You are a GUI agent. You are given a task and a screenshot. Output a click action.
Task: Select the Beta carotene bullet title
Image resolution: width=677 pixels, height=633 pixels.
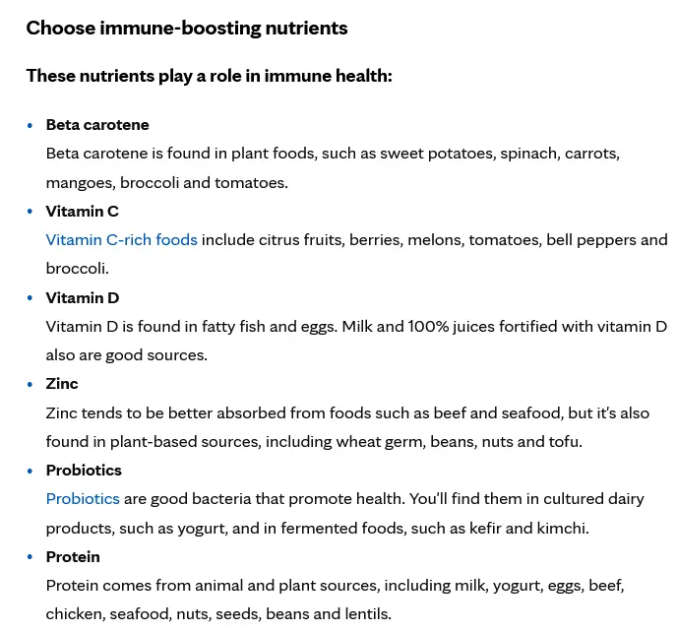point(97,125)
